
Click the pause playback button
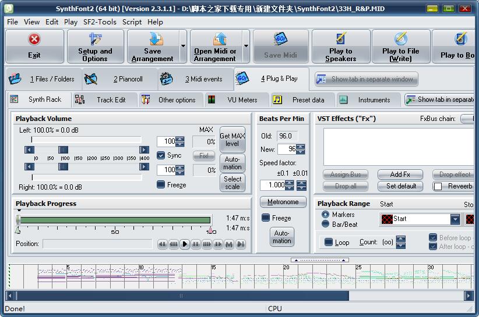point(196,244)
